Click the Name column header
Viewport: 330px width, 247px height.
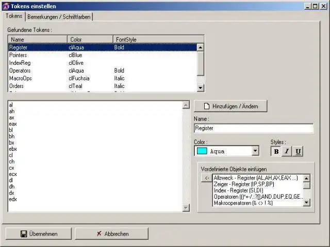pyautogui.click(x=38, y=40)
